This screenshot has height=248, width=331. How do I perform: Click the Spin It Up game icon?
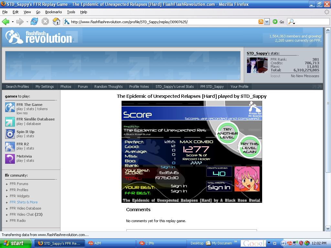(x=10, y=134)
